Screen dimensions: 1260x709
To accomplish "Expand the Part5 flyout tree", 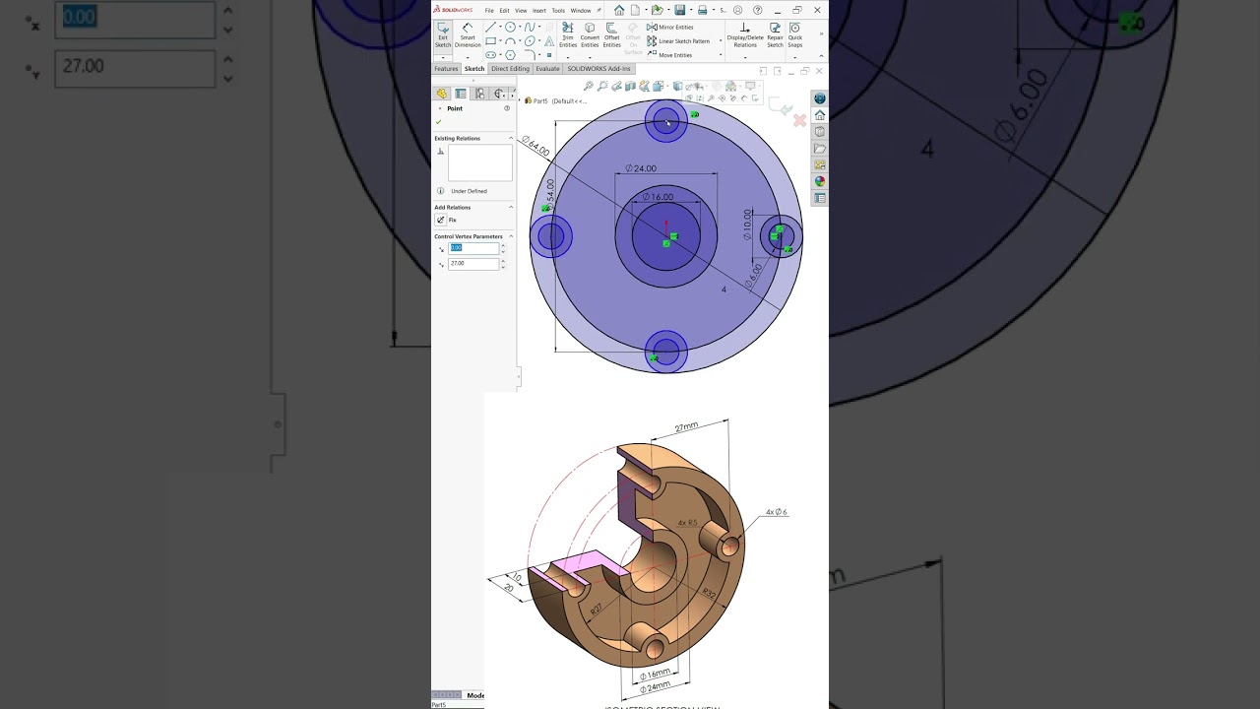I will (521, 100).
